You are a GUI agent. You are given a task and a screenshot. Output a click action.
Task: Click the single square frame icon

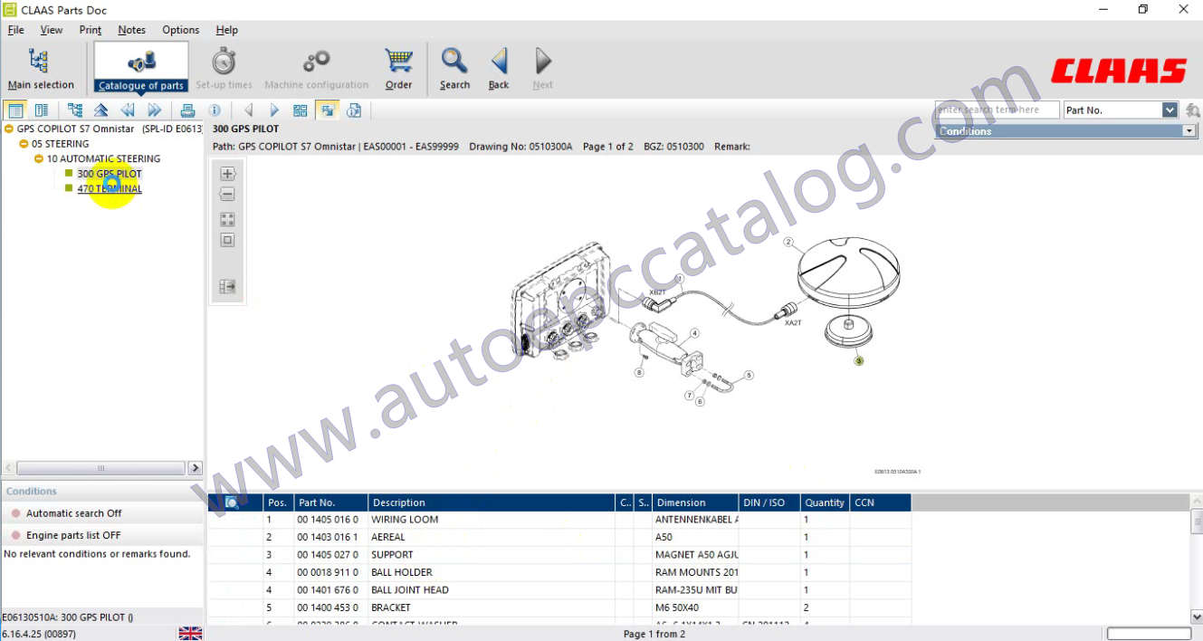pyautogui.click(x=227, y=241)
